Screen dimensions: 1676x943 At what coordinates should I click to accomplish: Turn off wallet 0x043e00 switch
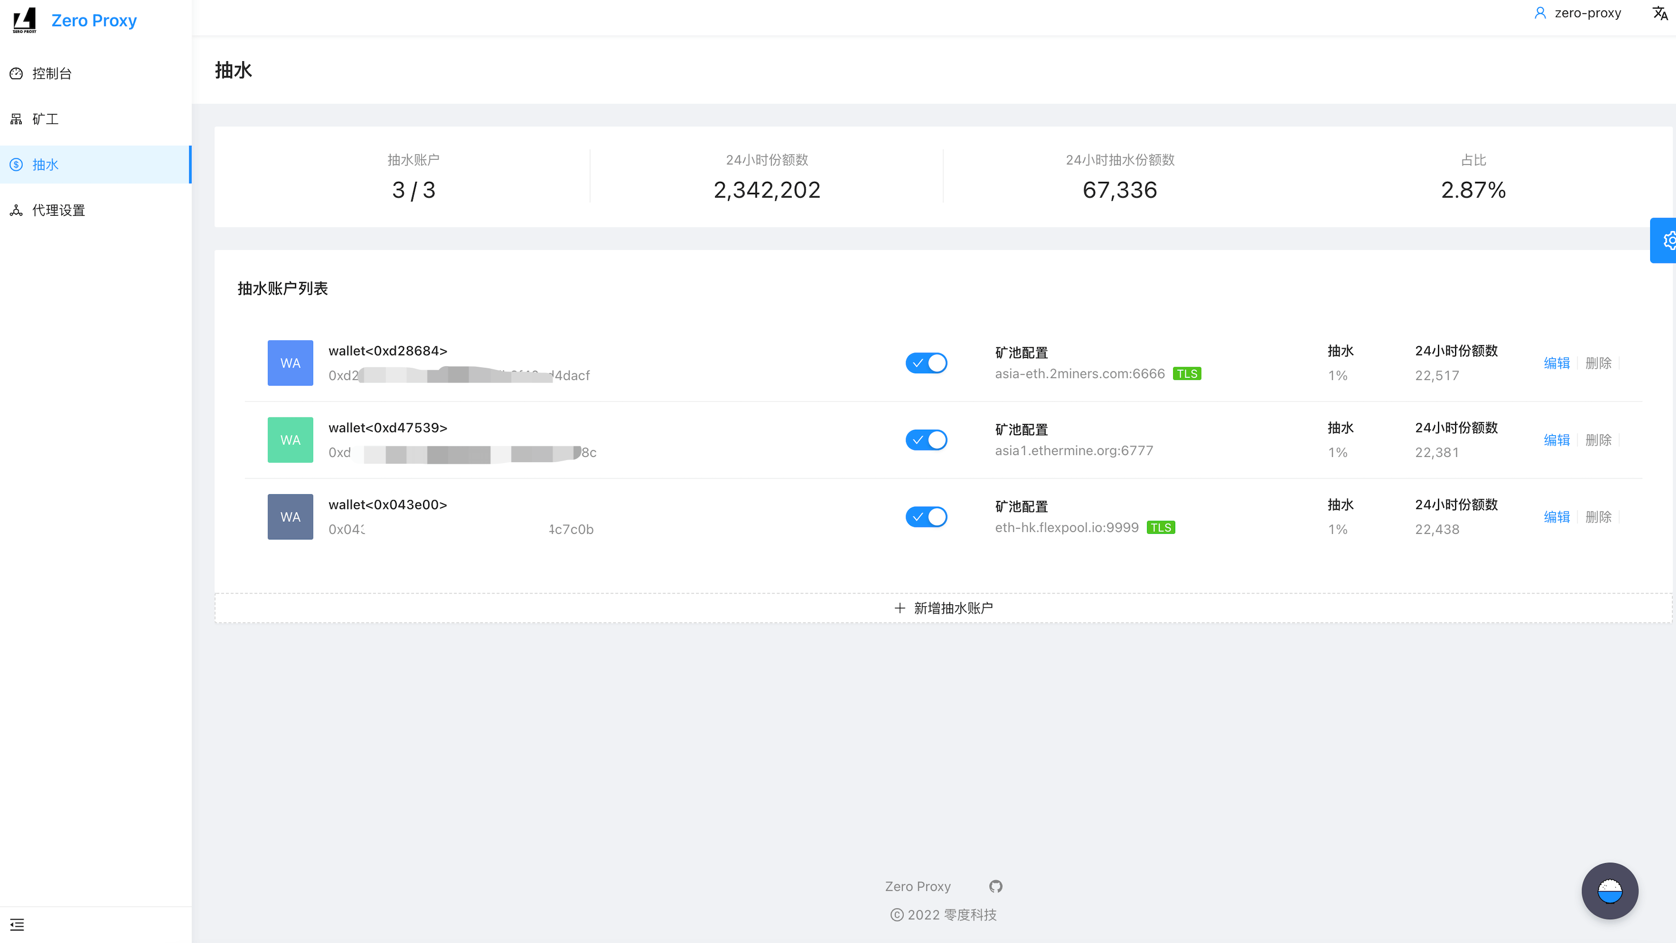point(926,517)
